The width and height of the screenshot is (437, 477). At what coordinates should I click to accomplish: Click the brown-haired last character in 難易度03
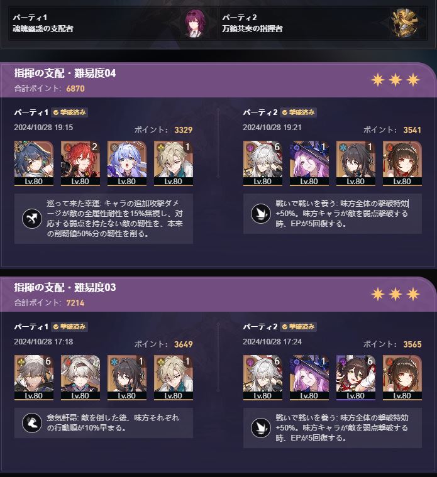[402, 377]
